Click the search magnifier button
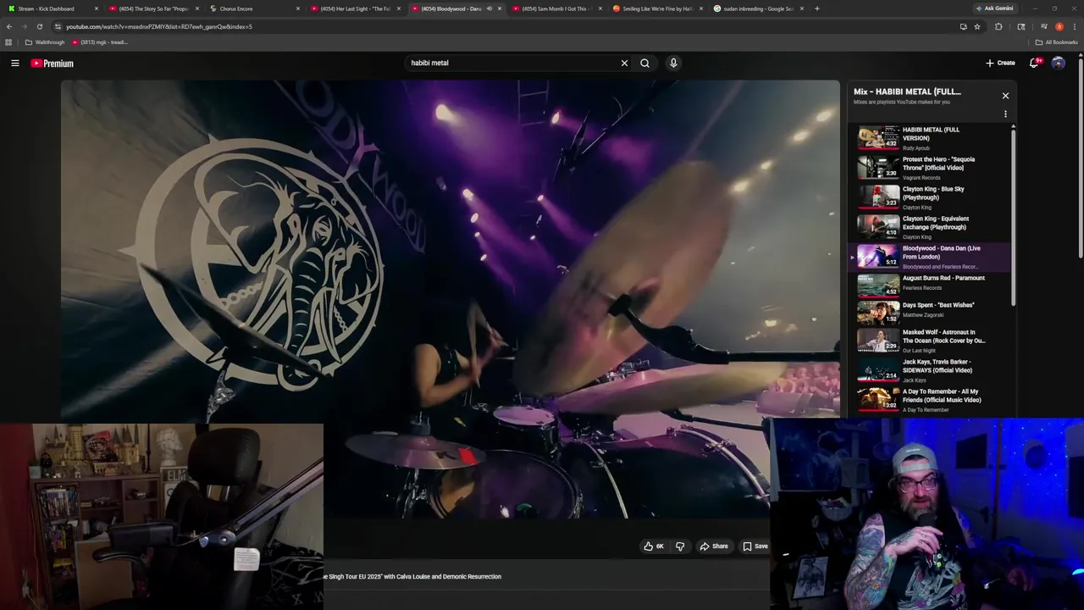Screen dimensions: 1084x610 coord(644,63)
